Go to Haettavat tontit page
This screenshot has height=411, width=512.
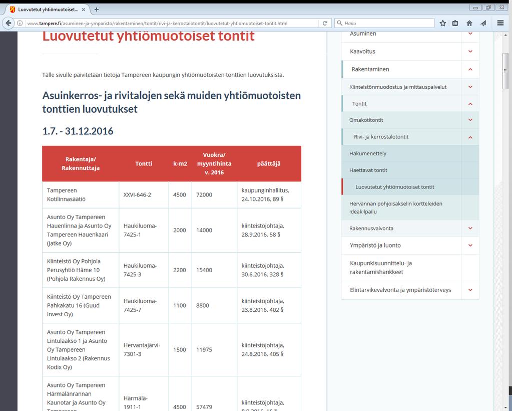[368, 170]
